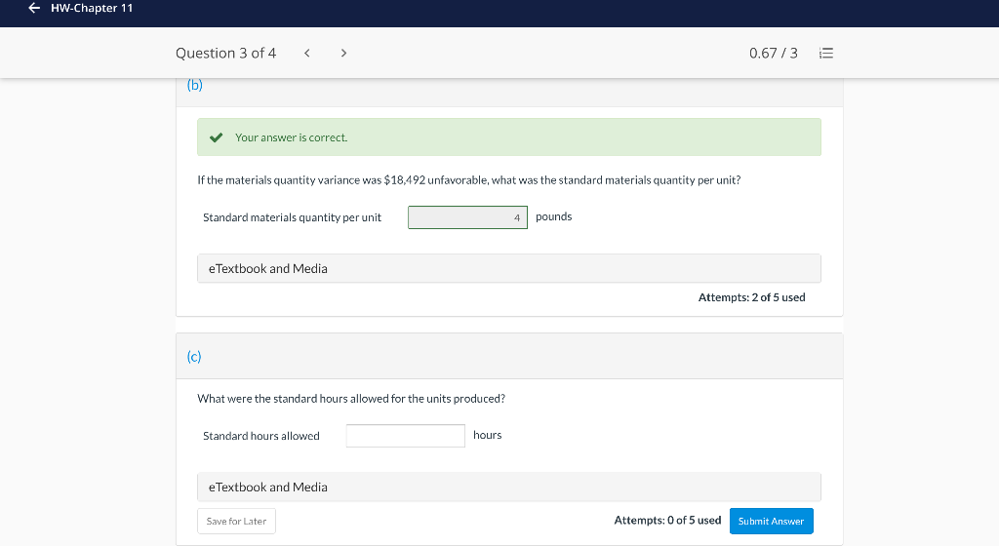
Task: Expand the eTextbook and Media bar under part (b)
Action: [509, 268]
